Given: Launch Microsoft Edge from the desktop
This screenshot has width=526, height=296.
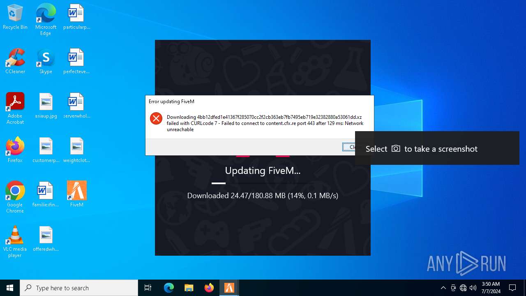Looking at the screenshot, I should click(x=46, y=19).
